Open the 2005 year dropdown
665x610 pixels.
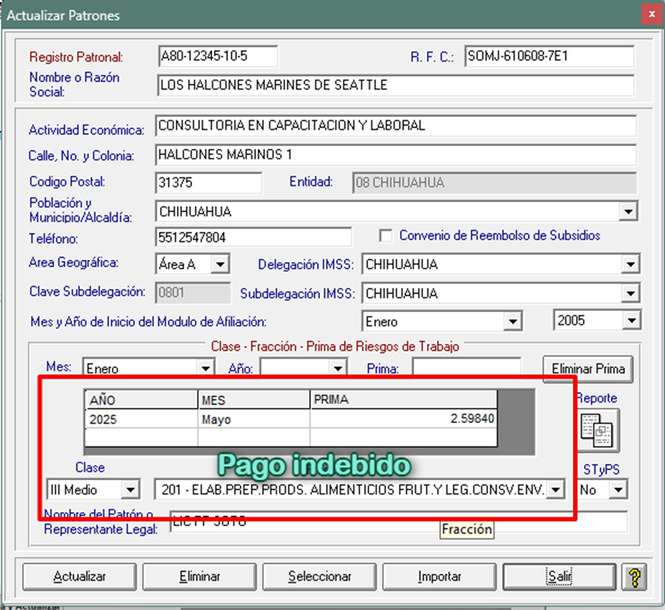(x=632, y=321)
